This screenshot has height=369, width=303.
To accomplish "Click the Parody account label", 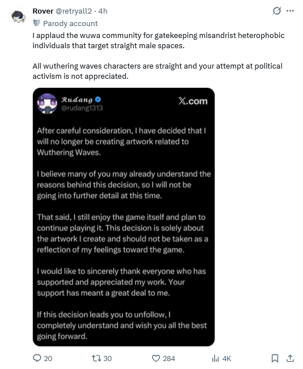I will pos(70,24).
